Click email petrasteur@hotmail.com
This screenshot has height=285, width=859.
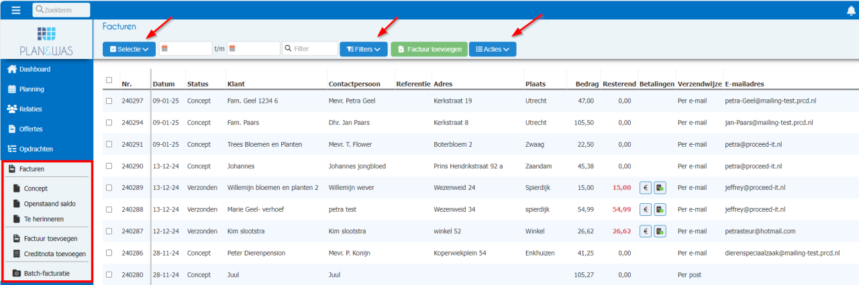click(760, 231)
